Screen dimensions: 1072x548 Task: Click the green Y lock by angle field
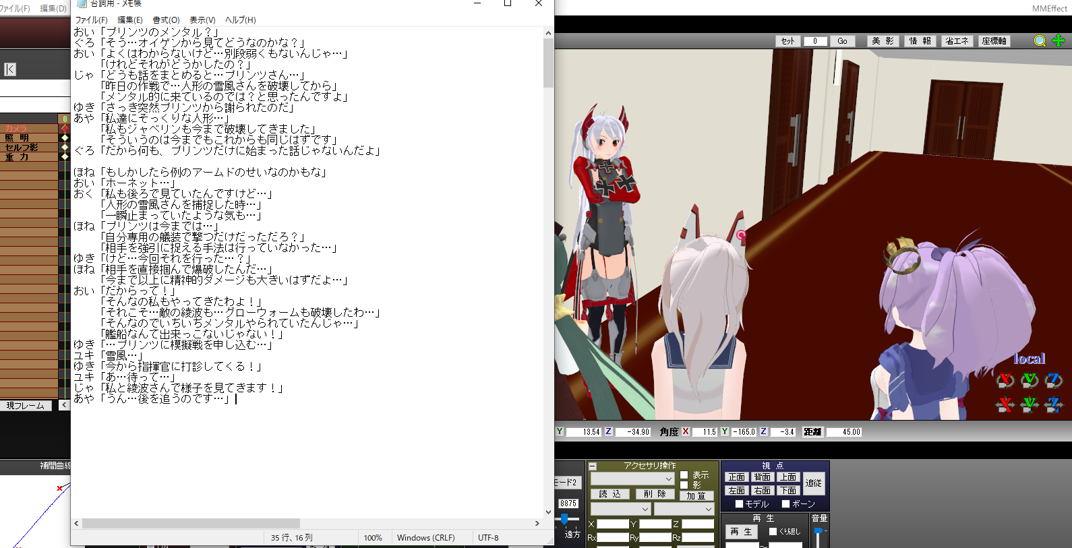725,431
